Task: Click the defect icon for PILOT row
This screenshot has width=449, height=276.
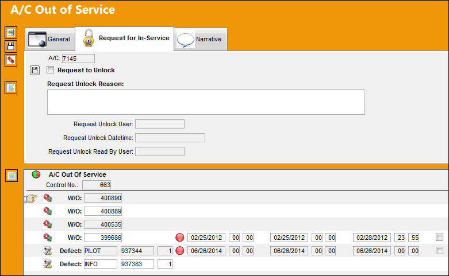Action: (x=48, y=251)
